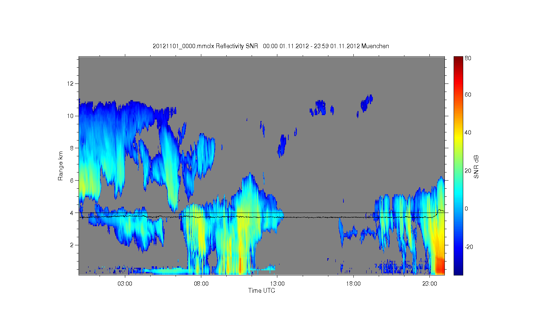Click the colorbar value 20
The width and height of the screenshot is (551, 331).
[x=468, y=171]
